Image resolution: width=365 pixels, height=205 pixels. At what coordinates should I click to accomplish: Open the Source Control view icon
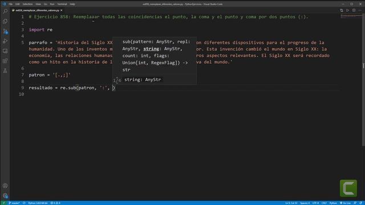5,31
